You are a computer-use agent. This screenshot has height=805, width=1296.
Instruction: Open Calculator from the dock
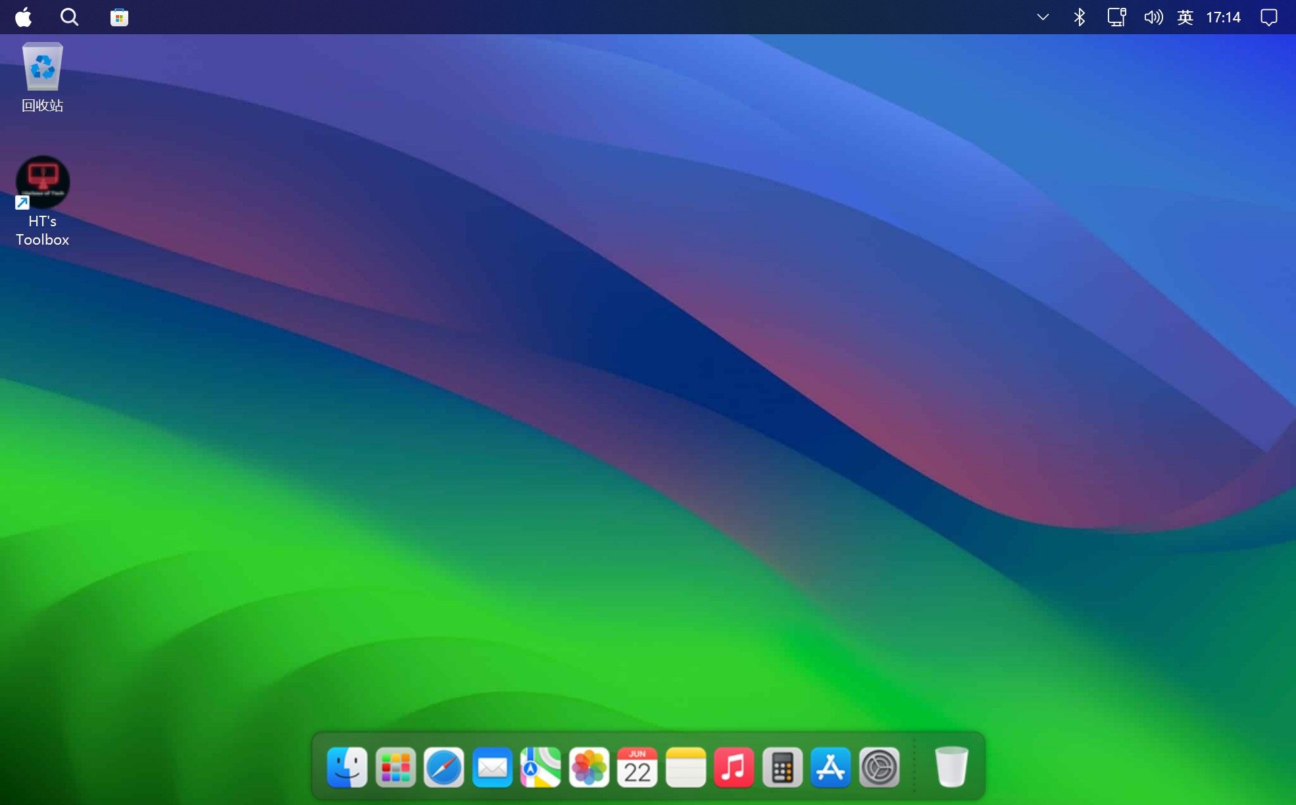pos(782,767)
